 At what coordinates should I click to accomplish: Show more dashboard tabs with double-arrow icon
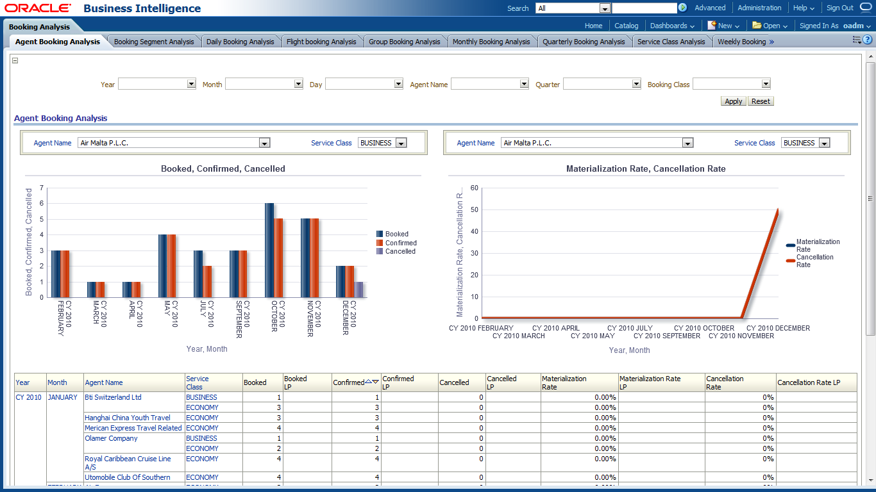[771, 42]
